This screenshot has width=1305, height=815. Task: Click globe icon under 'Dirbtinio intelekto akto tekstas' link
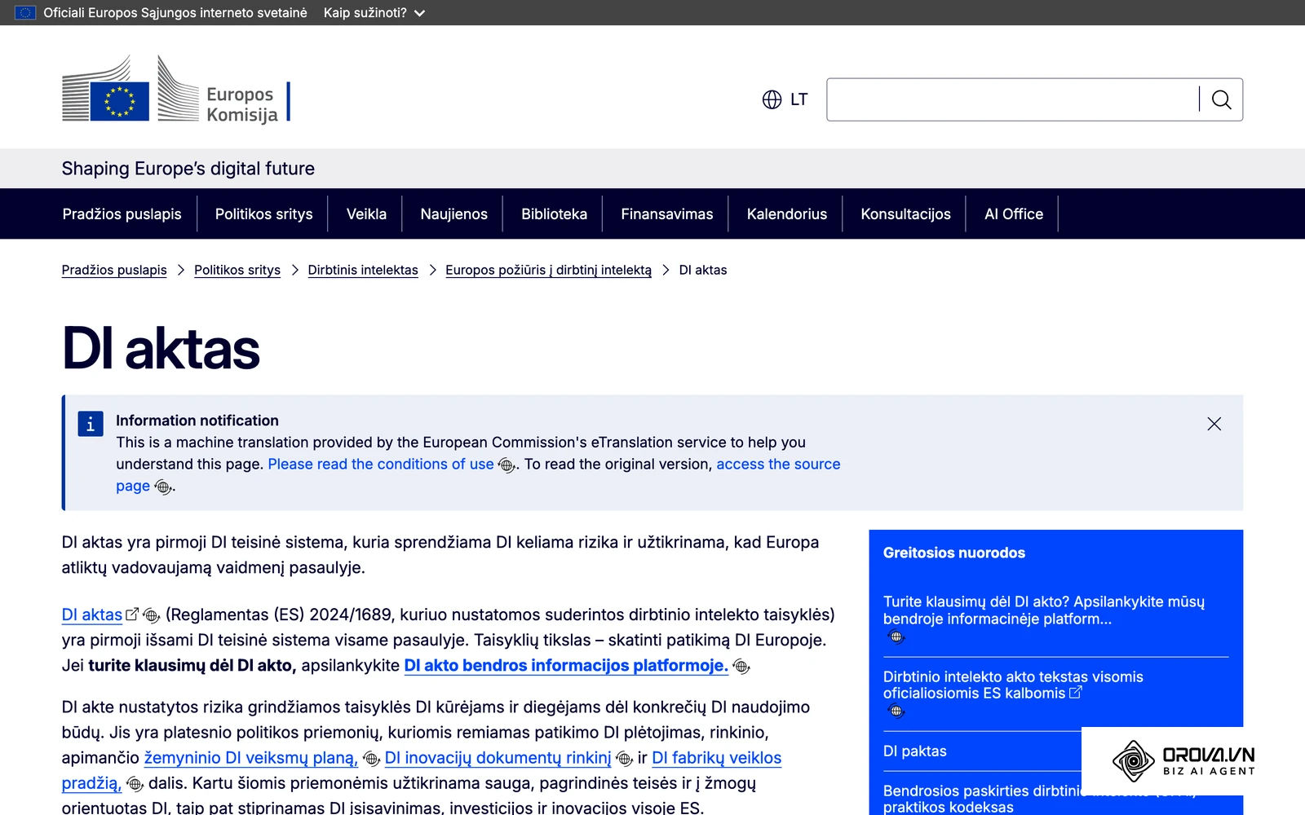896,711
